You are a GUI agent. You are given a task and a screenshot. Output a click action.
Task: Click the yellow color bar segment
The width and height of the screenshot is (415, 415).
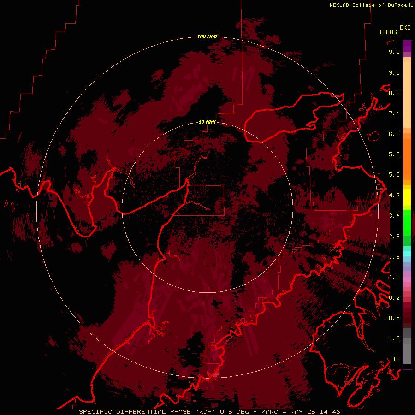click(x=407, y=197)
